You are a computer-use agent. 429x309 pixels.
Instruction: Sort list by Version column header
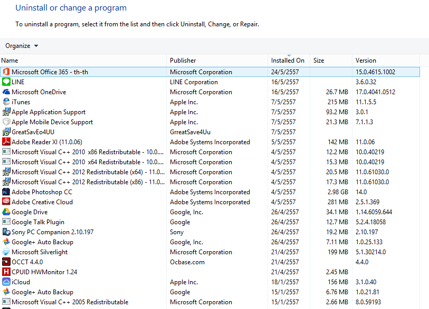coord(366,61)
